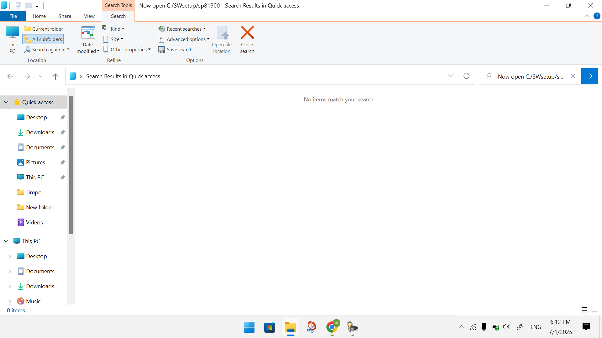Open Microsoft Store from taskbar
This screenshot has width=602, height=338.
click(270, 327)
